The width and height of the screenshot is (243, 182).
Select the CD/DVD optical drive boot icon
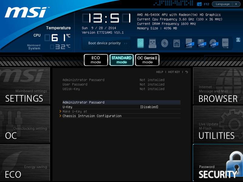165,43
